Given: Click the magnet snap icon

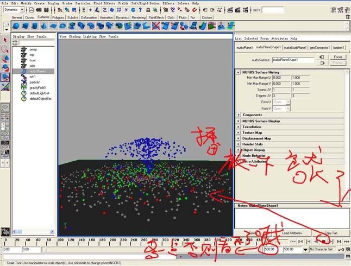Looking at the screenshot, I should click(x=195, y=10).
